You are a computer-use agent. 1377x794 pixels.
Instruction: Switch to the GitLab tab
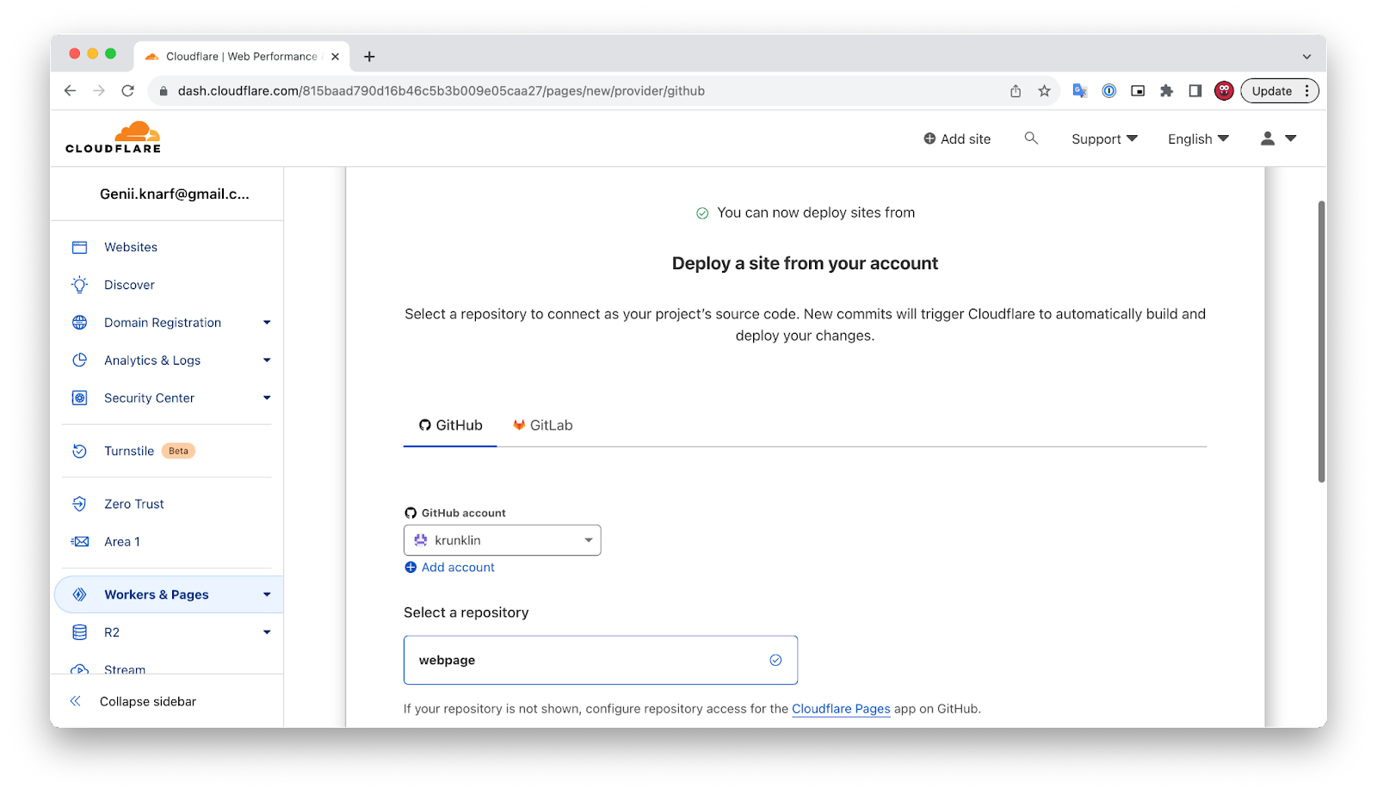click(543, 425)
